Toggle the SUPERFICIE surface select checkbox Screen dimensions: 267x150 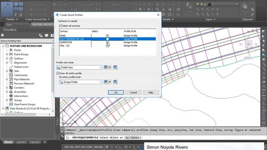click(x=107, y=42)
